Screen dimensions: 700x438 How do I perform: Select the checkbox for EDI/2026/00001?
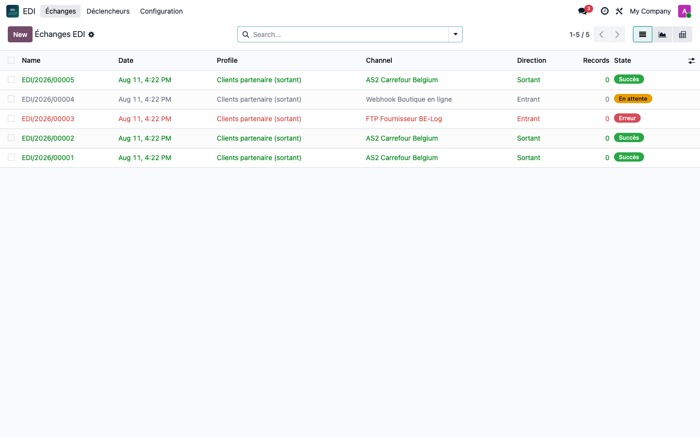pos(11,157)
